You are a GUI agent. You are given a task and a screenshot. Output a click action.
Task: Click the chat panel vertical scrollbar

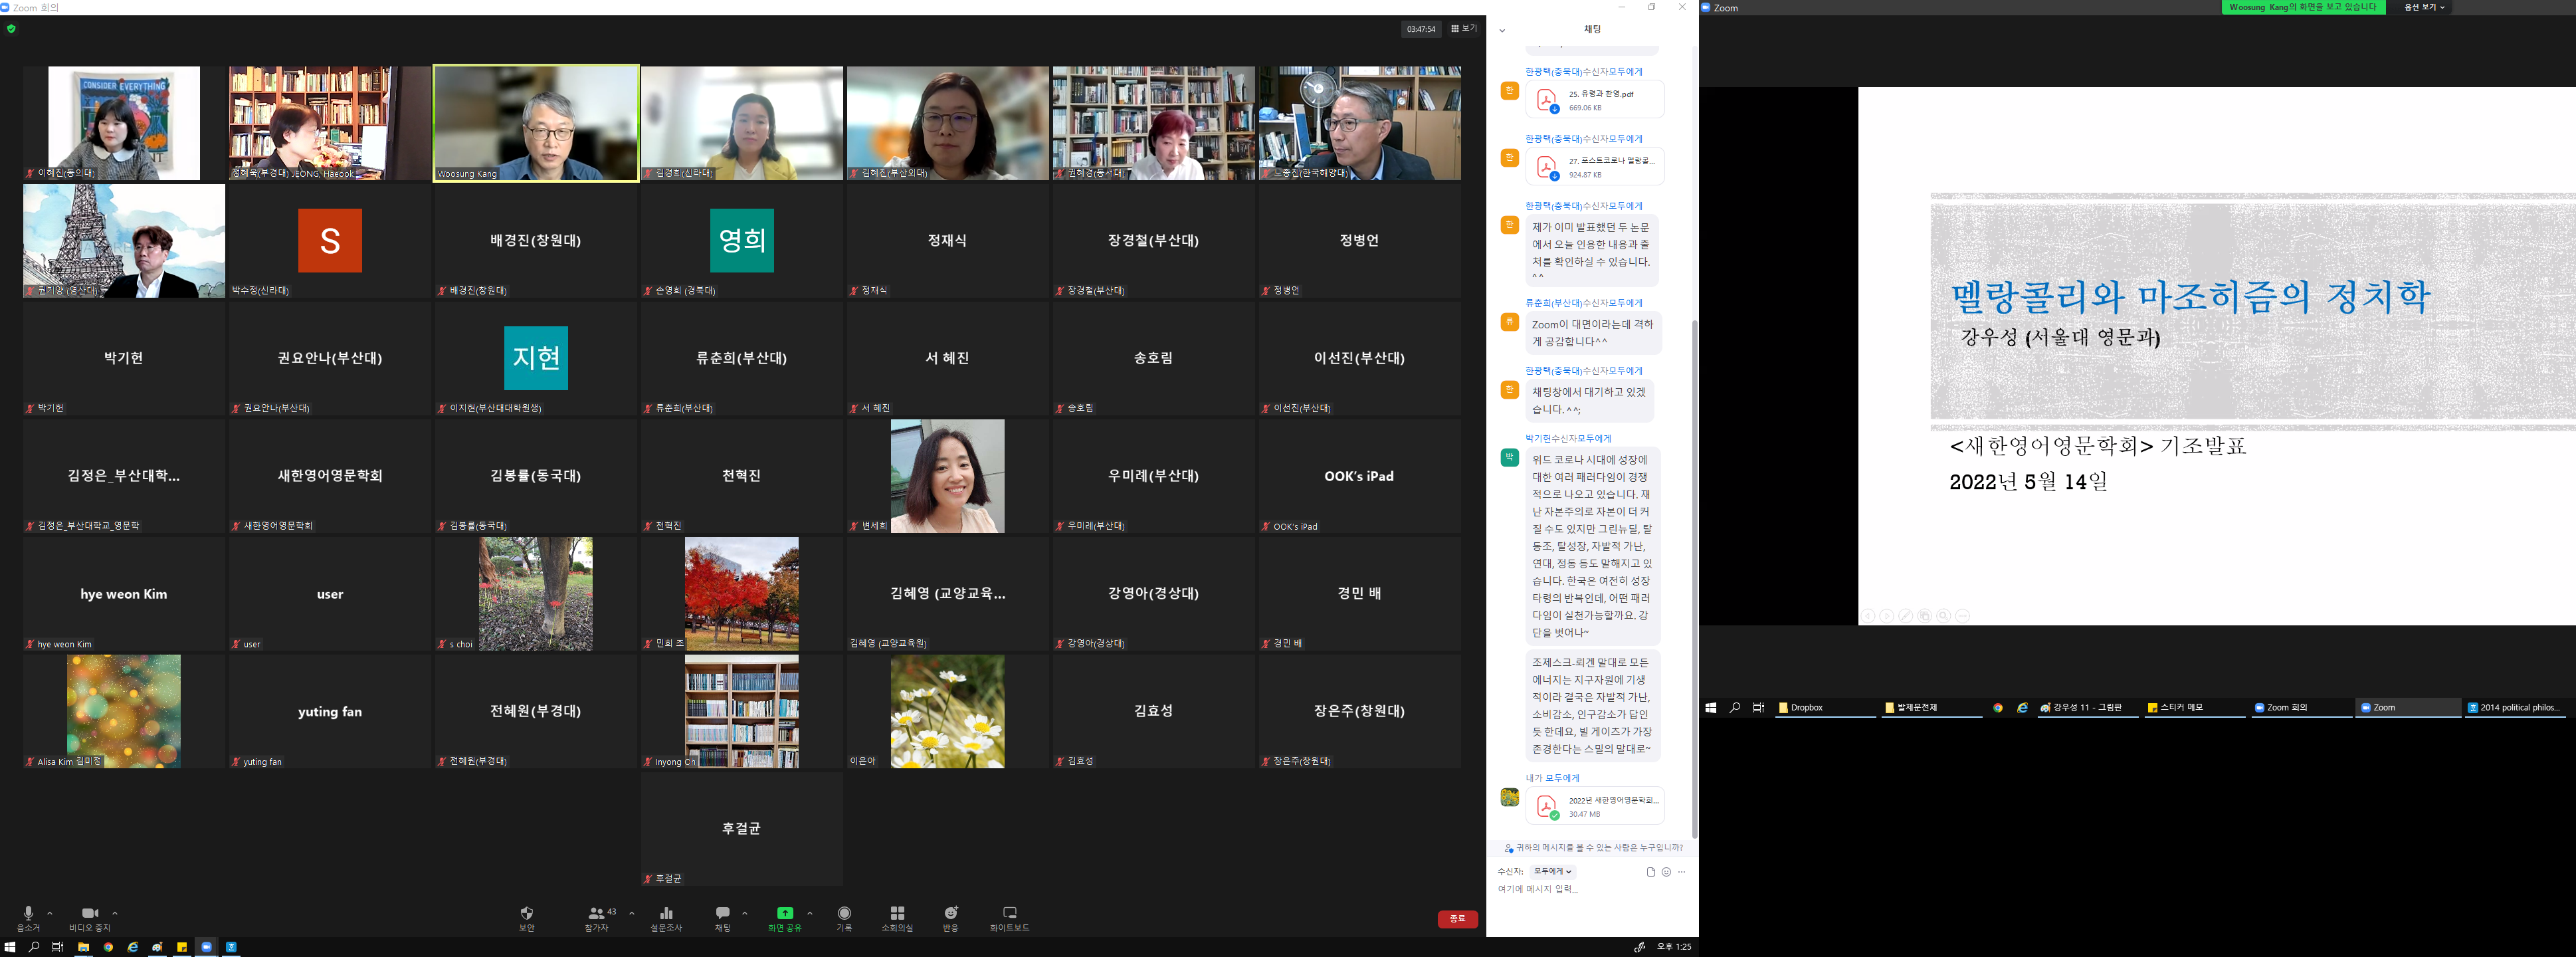1694,580
